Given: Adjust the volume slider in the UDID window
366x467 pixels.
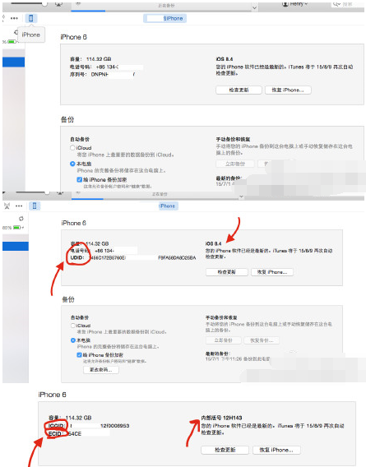Looking at the screenshot, I should click(47, 192).
